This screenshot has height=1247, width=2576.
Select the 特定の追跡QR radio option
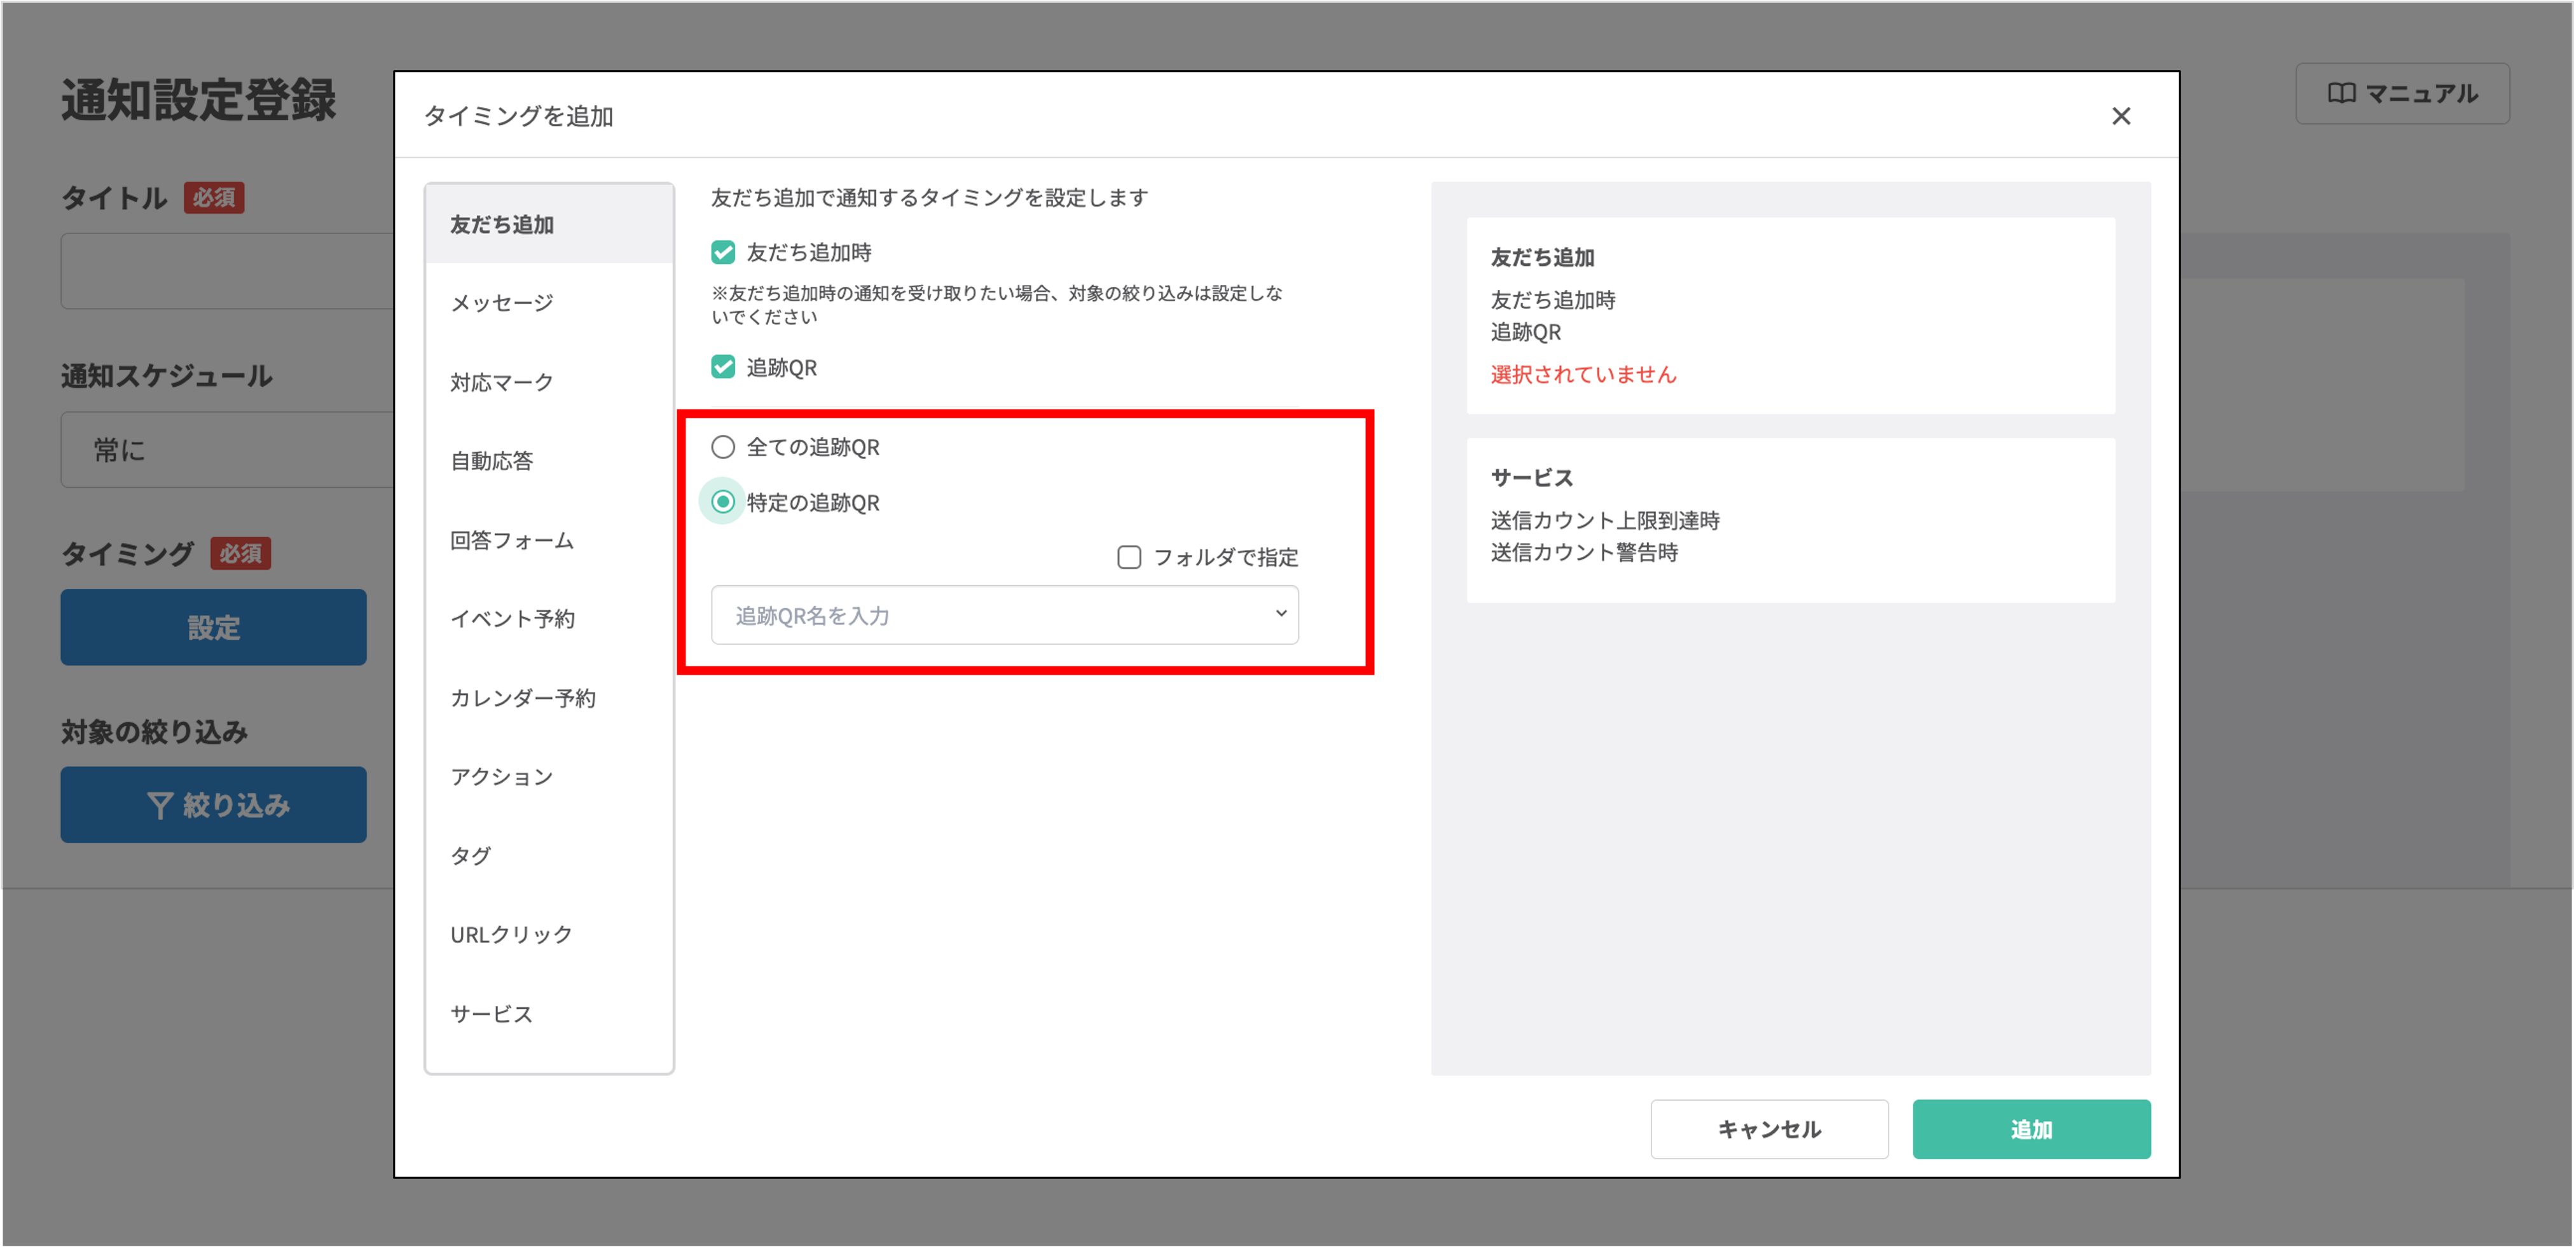coord(723,502)
